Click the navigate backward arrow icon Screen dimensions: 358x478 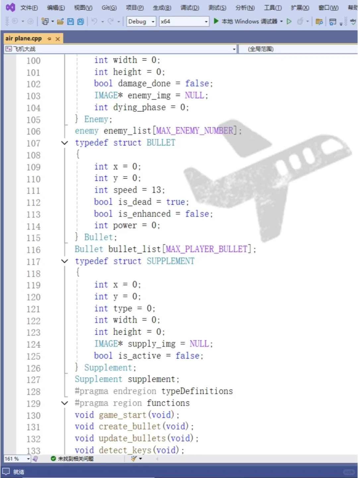click(x=15, y=21)
